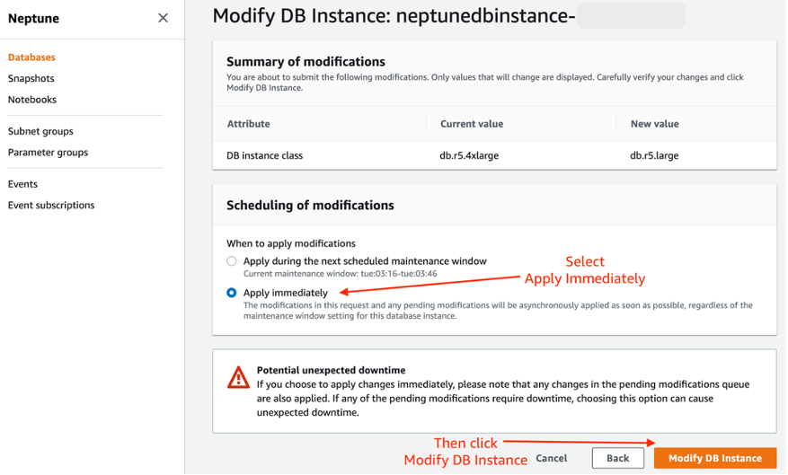Click the New value column header
The width and height of the screenshot is (788, 475).
pyautogui.click(x=654, y=124)
